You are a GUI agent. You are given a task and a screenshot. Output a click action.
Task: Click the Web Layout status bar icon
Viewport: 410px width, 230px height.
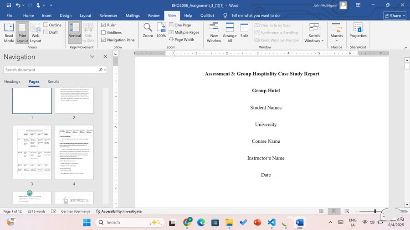tap(347, 211)
